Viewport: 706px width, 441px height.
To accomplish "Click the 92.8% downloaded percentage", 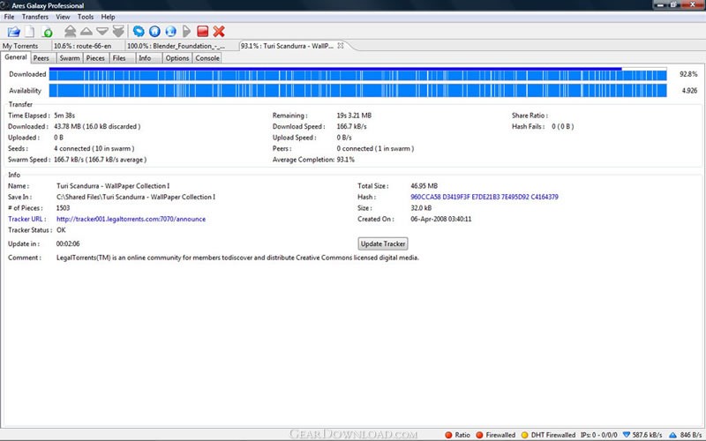I will tap(688, 74).
